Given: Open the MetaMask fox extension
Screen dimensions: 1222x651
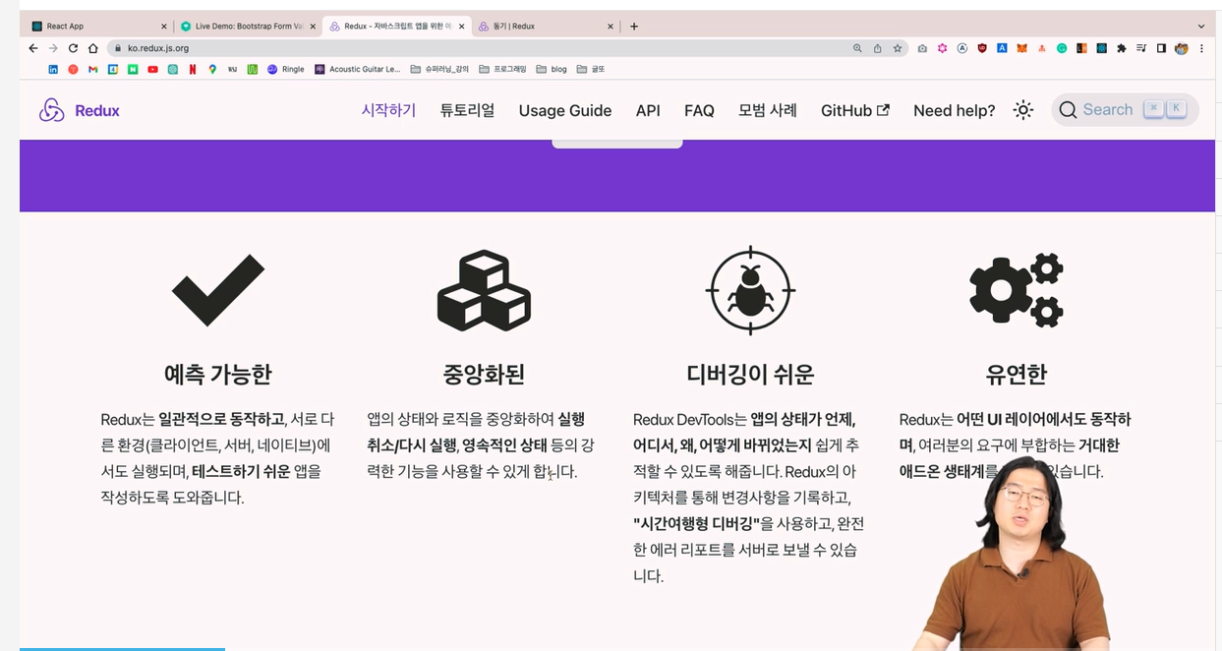Looking at the screenshot, I should click(x=1021, y=48).
